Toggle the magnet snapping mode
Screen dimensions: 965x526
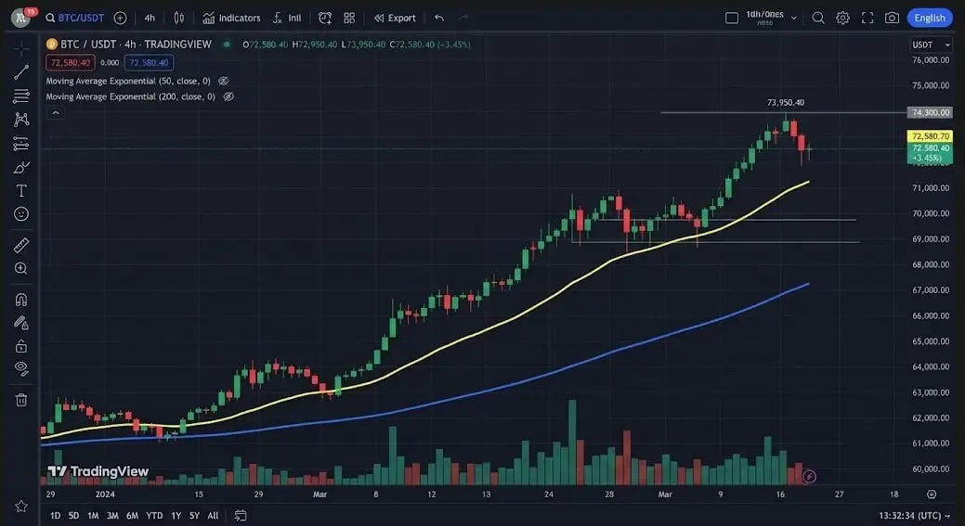(x=21, y=300)
